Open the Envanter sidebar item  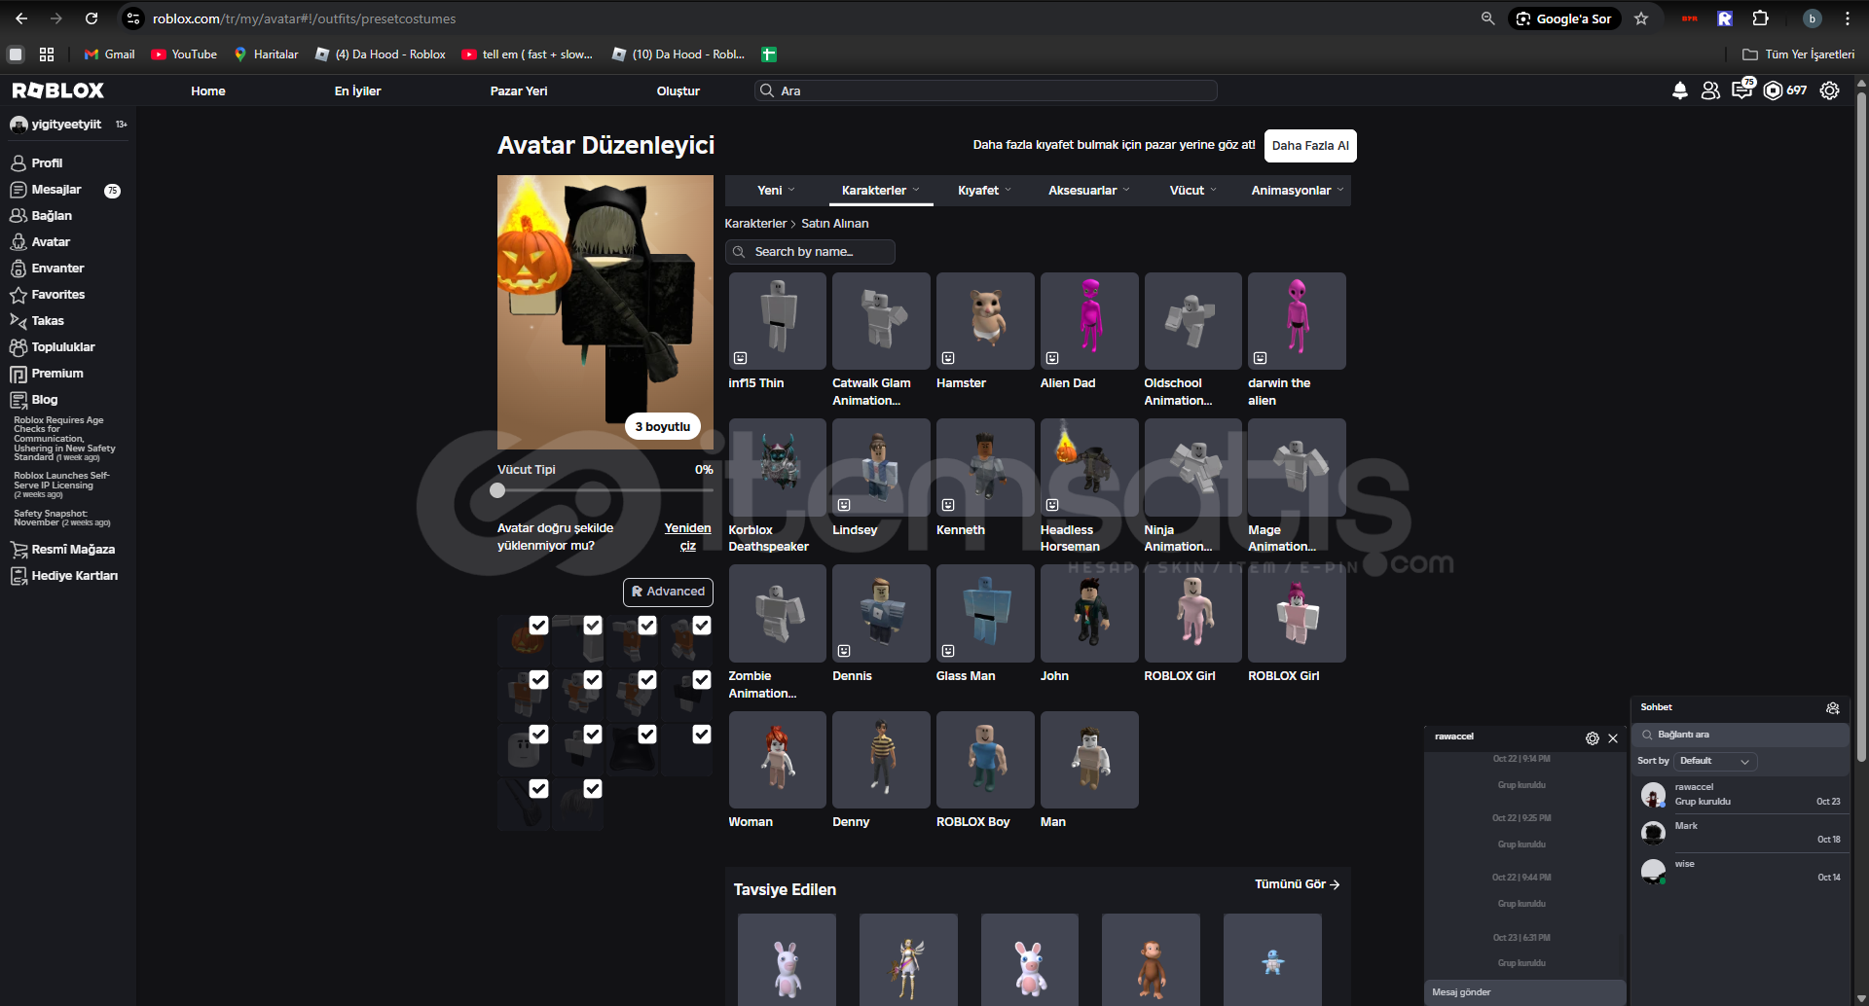(57, 269)
